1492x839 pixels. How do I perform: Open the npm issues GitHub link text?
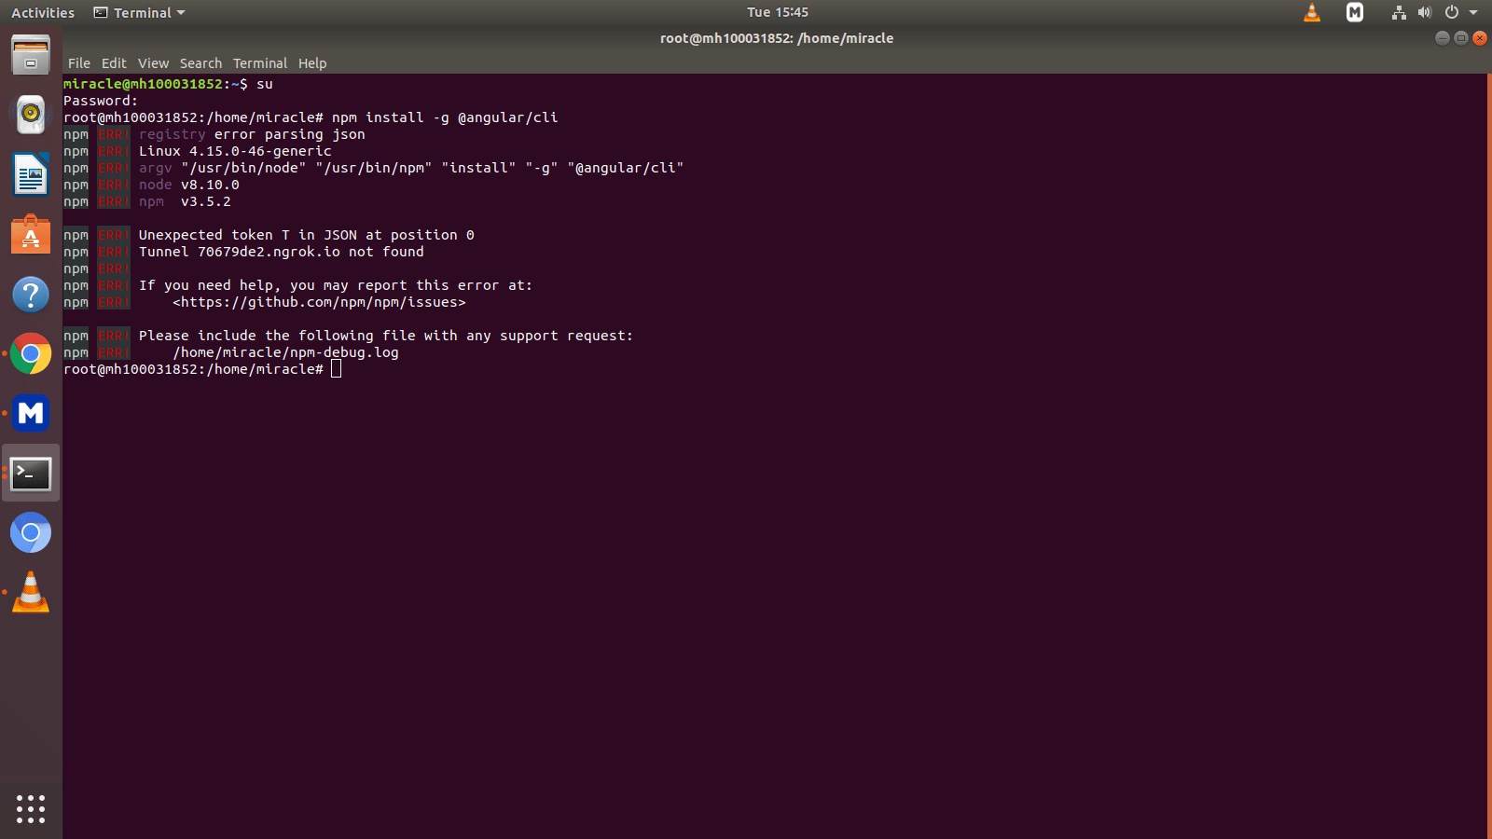pos(319,302)
